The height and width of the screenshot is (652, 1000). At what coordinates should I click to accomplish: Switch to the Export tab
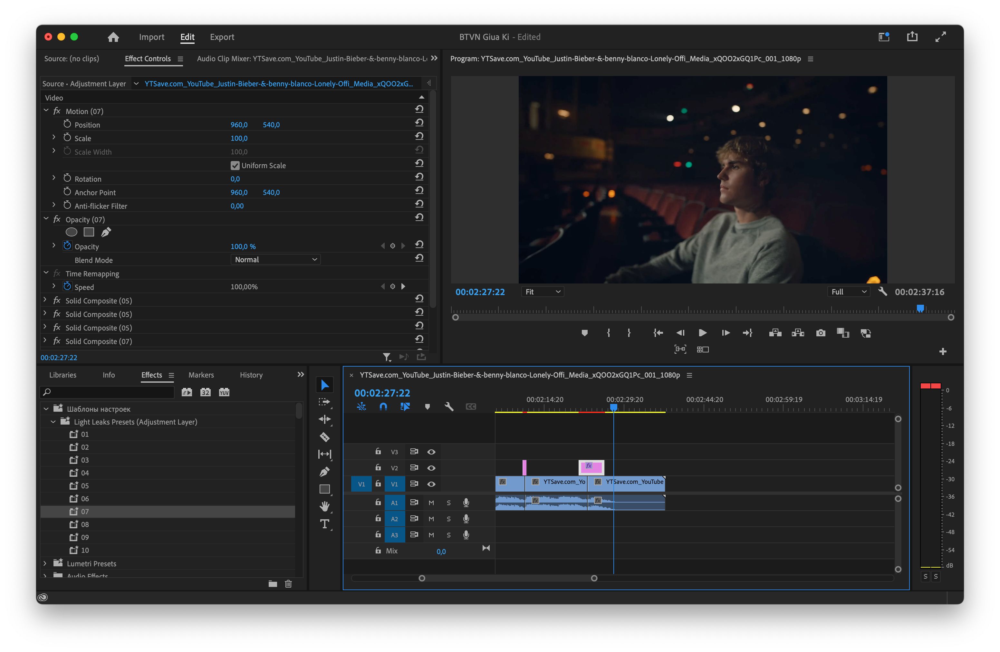click(x=222, y=37)
